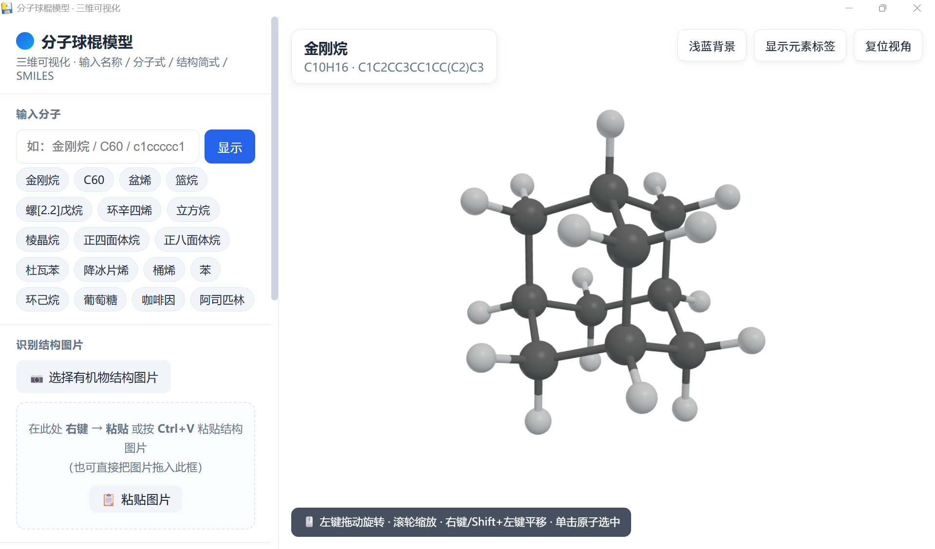
Task: Click the 金刚烷 molecule info card
Action: (x=393, y=56)
